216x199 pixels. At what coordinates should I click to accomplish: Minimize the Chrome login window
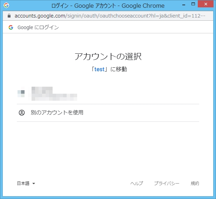184,5
